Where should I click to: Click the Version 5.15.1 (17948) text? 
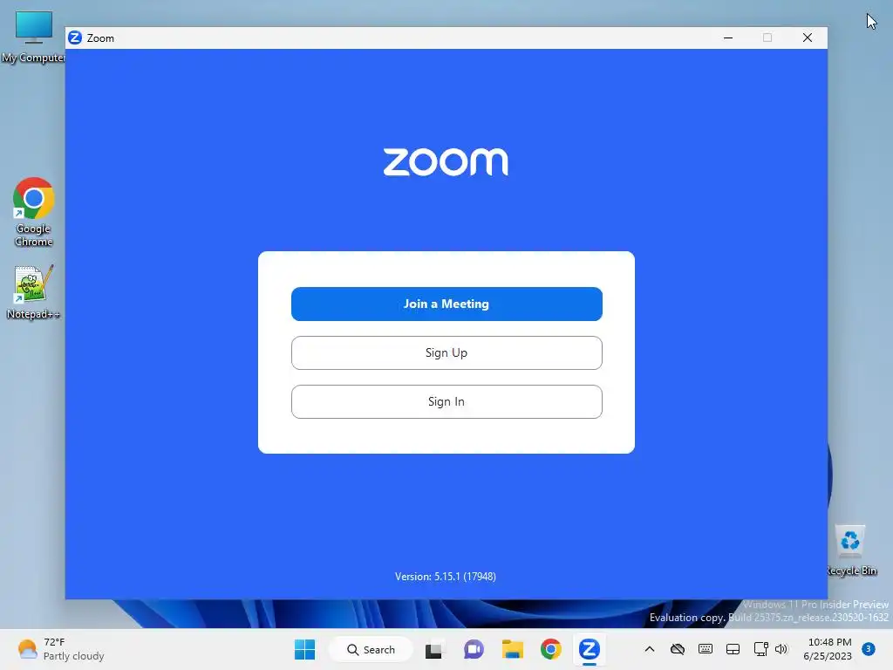point(446,577)
